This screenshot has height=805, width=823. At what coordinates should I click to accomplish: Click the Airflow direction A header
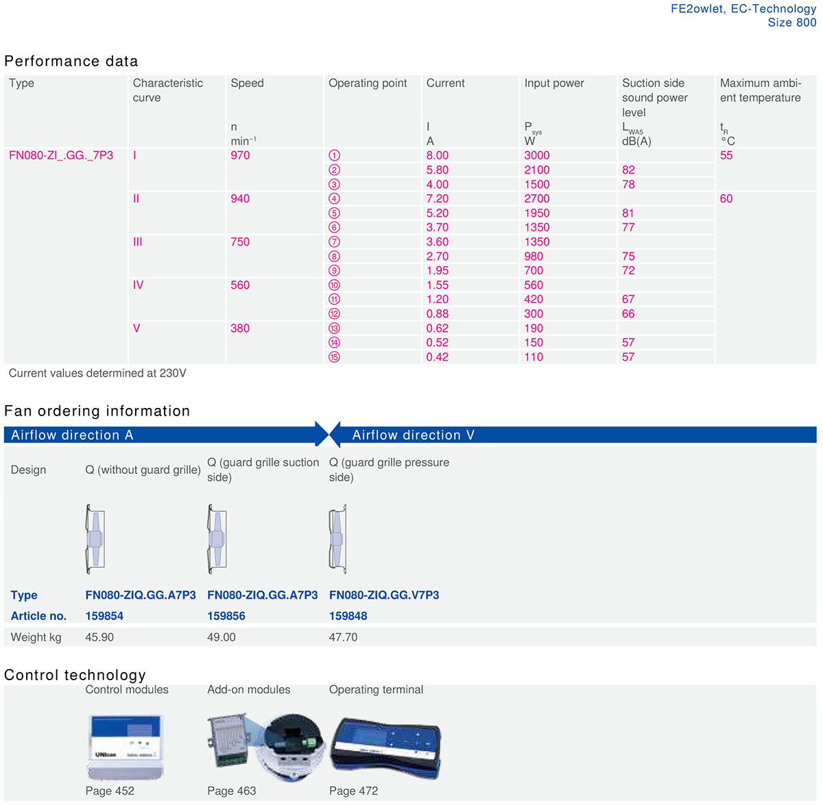click(x=72, y=435)
